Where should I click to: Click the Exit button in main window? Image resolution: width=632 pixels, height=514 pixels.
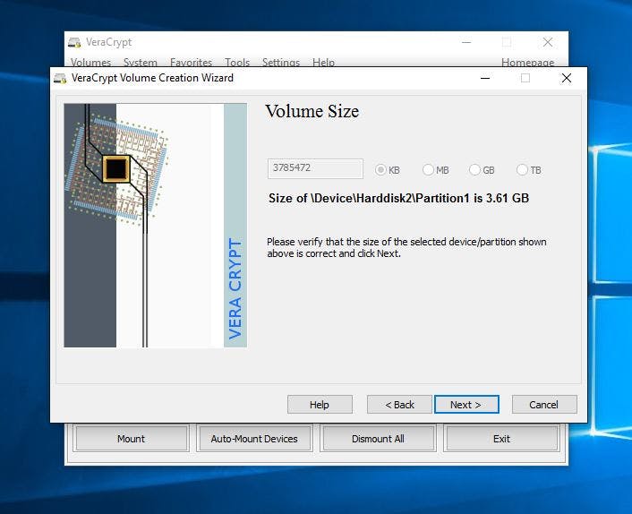502,439
